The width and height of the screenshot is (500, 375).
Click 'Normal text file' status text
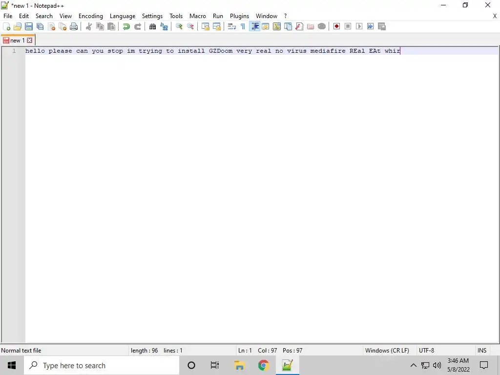(x=21, y=351)
